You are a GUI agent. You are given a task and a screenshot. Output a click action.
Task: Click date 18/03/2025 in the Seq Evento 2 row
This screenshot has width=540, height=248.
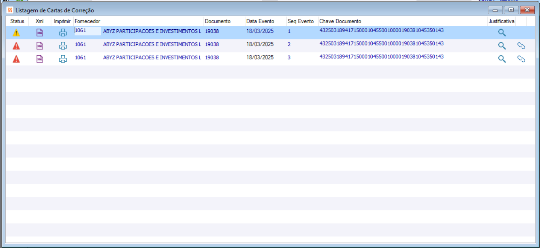[x=260, y=44]
